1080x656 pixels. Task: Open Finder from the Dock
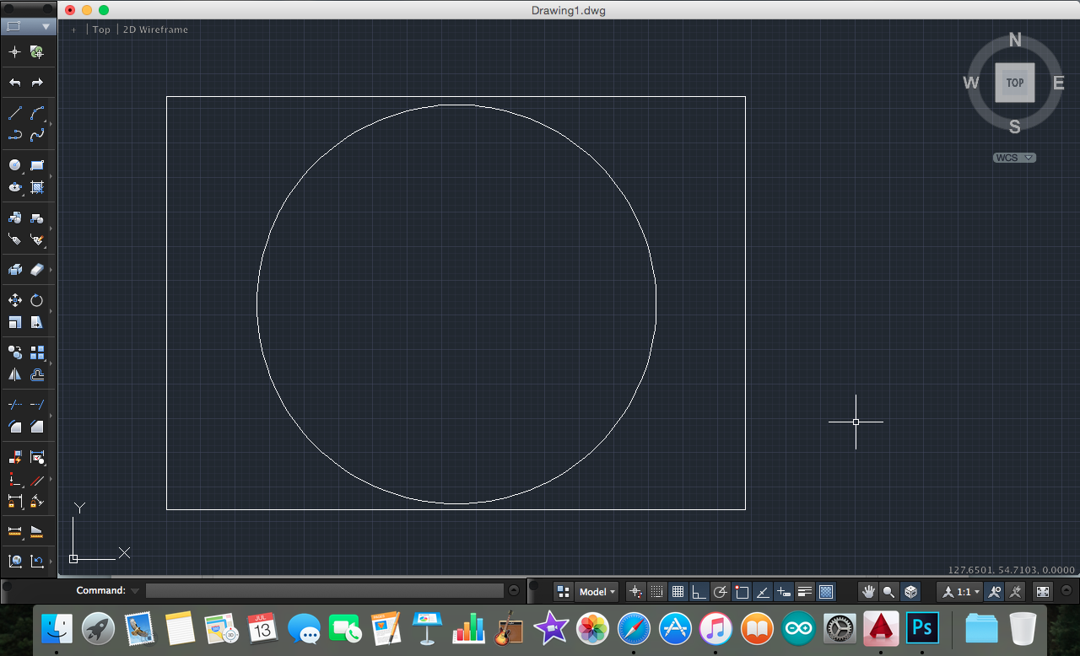57,628
